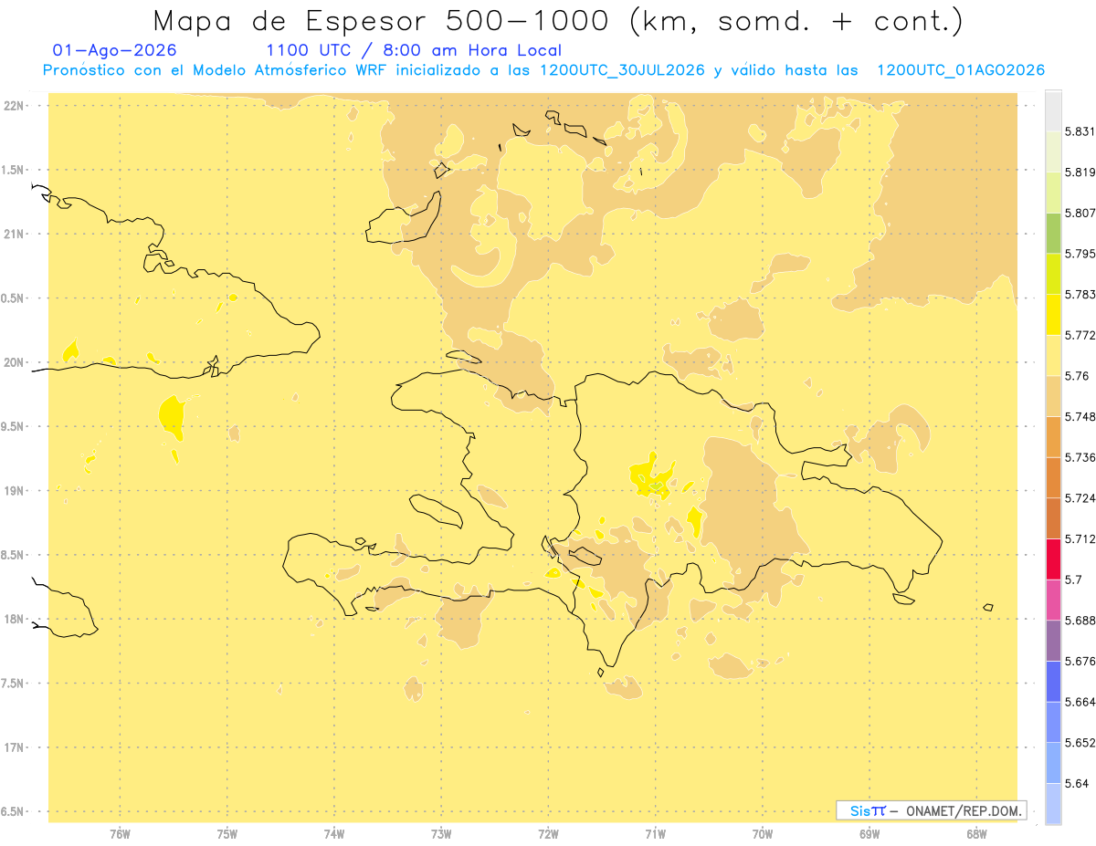Click the '75W' longitude label
Image resolution: width=1096 pixels, height=846 pixels.
pyautogui.click(x=227, y=834)
